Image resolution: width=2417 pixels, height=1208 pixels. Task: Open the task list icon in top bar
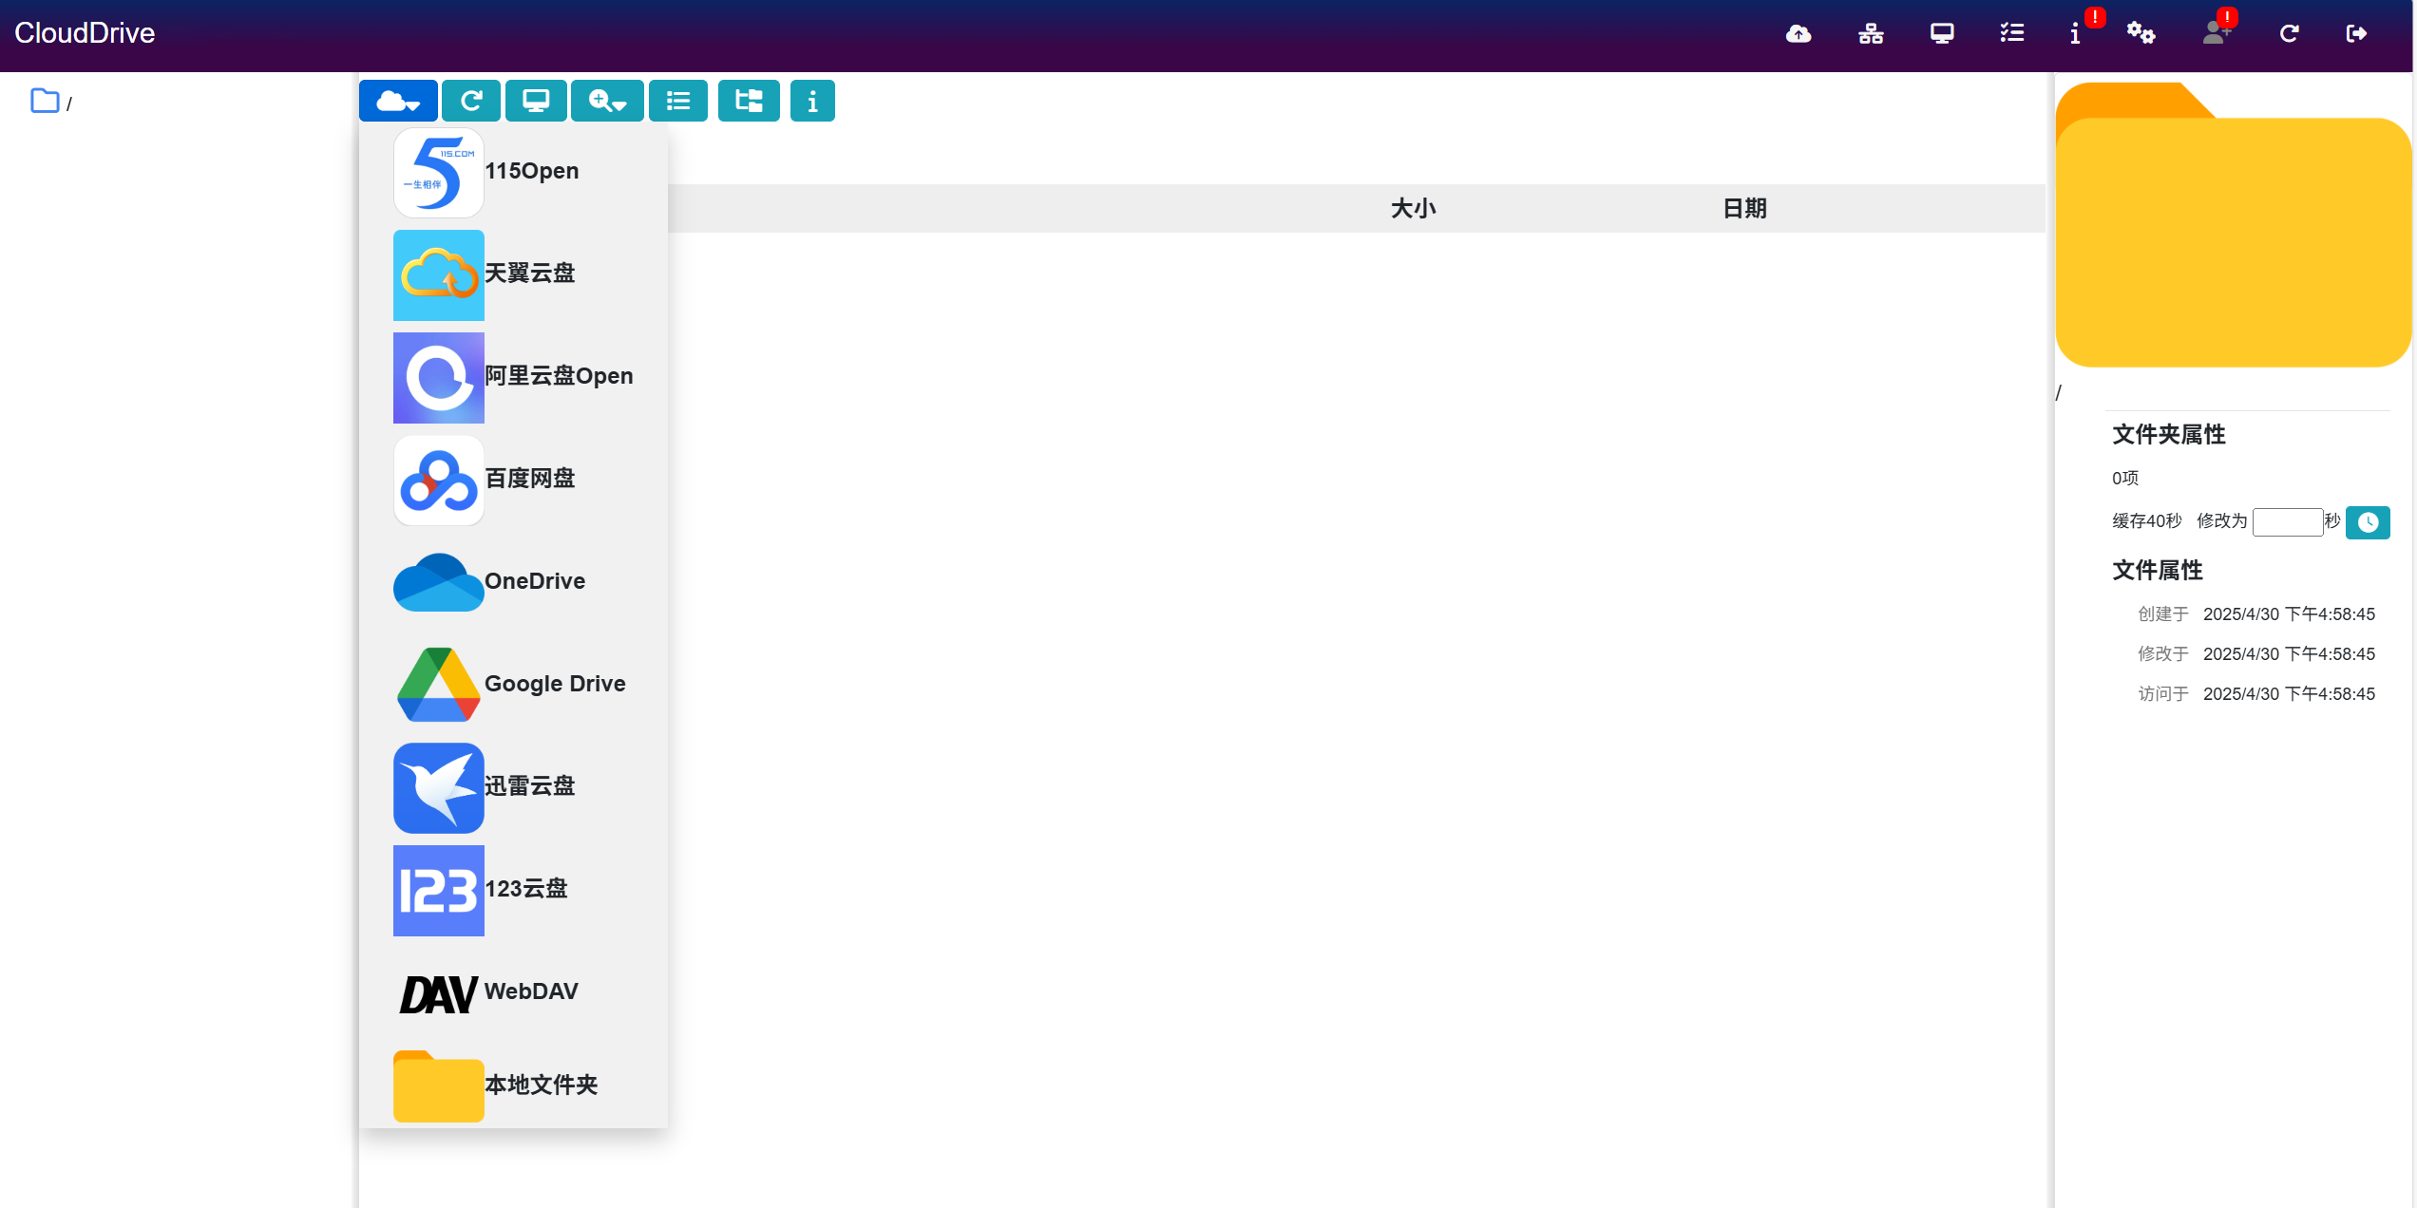tap(2011, 33)
